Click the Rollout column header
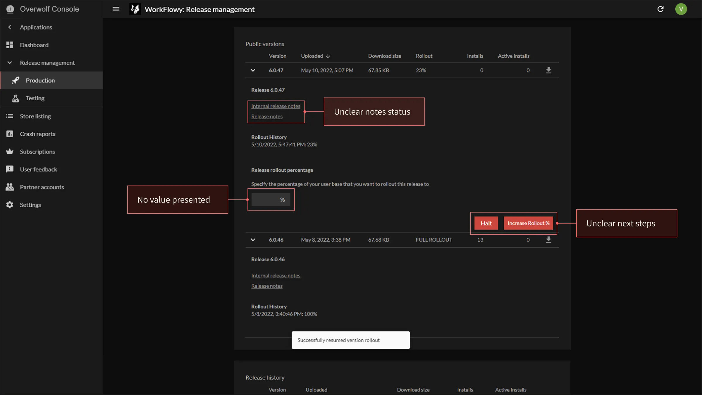702x395 pixels. (x=424, y=56)
